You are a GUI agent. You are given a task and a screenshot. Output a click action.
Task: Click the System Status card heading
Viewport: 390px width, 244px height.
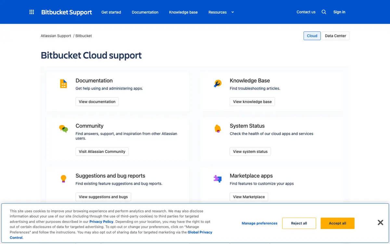point(247,126)
